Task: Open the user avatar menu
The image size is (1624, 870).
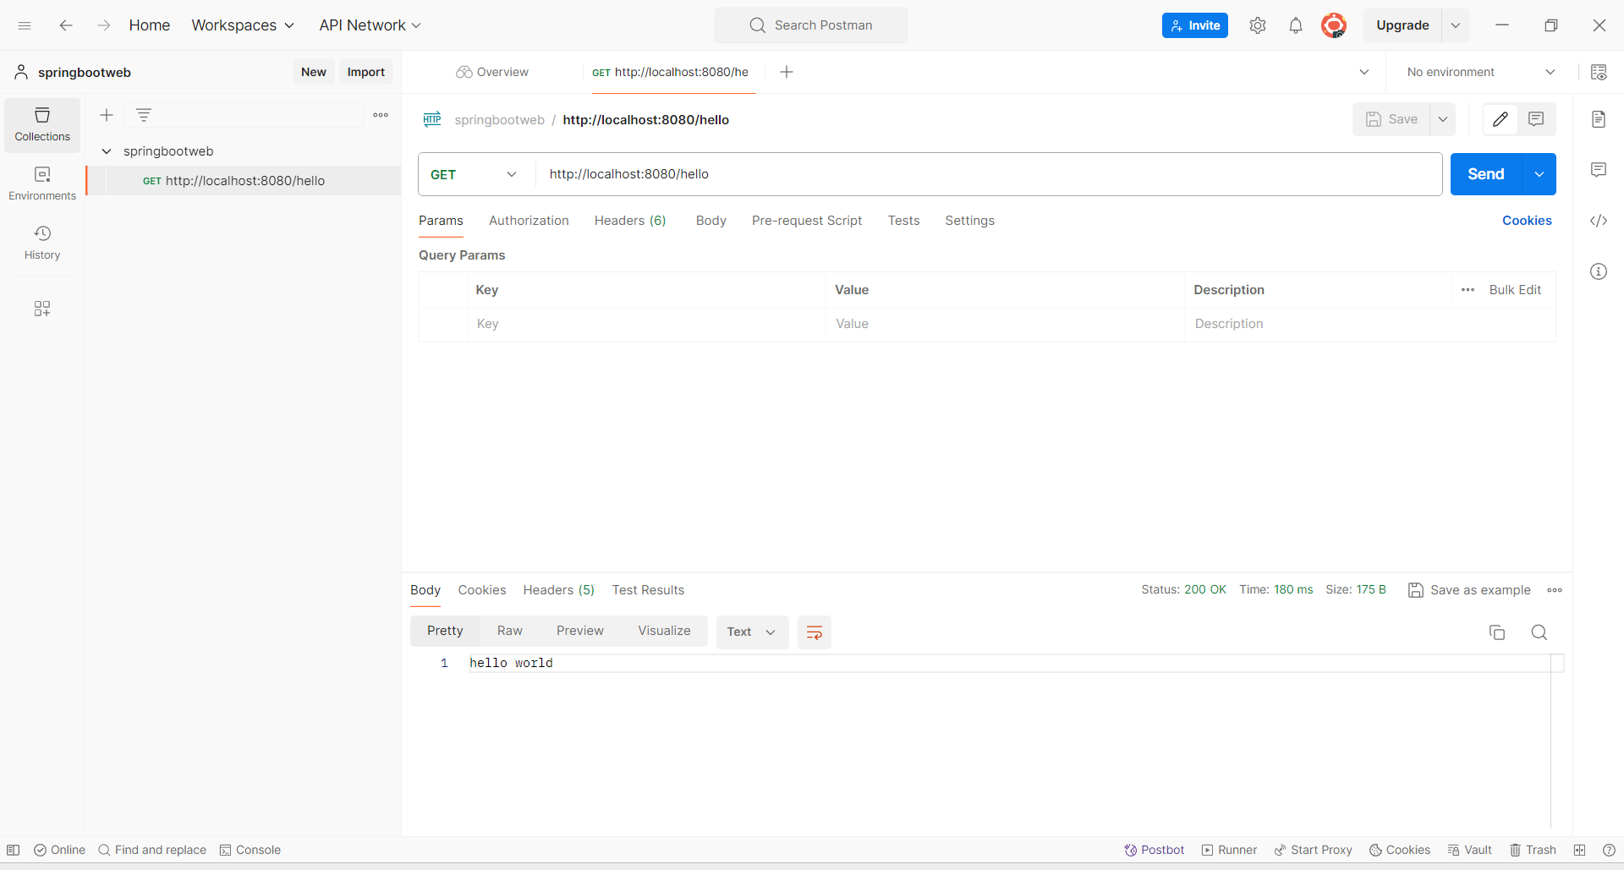Action: click(x=1334, y=25)
